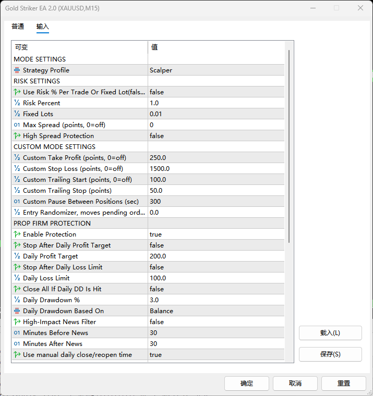
Task: Select the PROP FIRM PROTECTION section row
Action: (148, 223)
